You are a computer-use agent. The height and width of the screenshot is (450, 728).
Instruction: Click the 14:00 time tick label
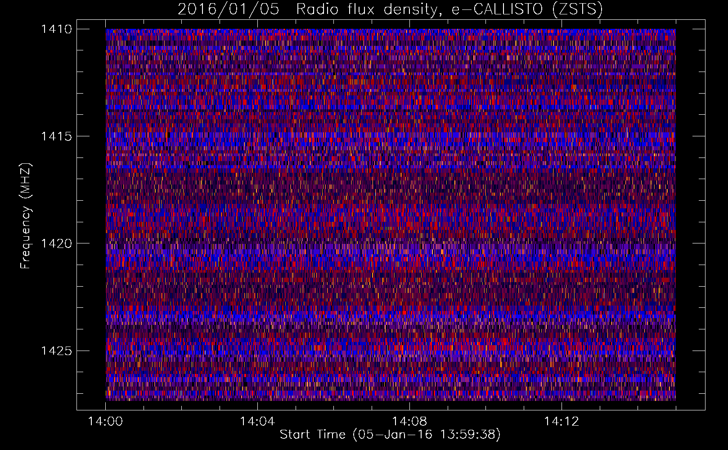point(105,421)
